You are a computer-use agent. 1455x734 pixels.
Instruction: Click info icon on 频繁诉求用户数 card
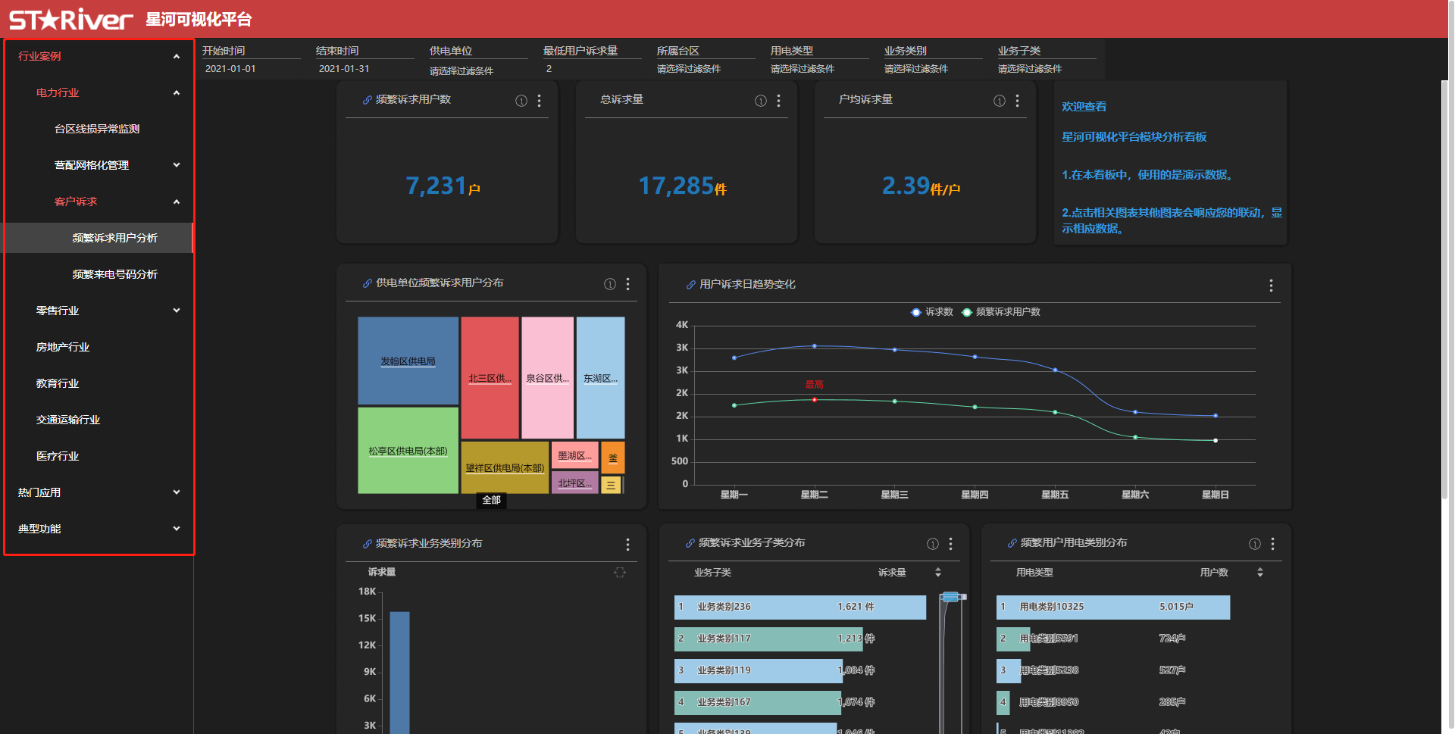tap(521, 101)
